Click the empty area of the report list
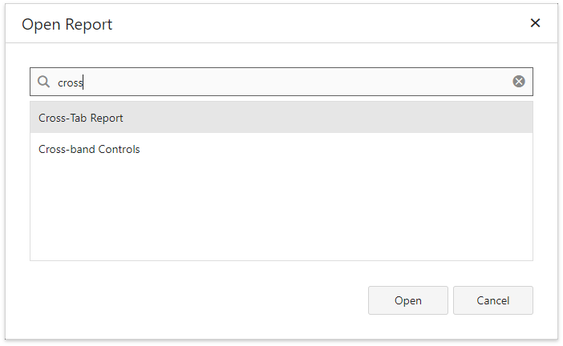 (281, 212)
